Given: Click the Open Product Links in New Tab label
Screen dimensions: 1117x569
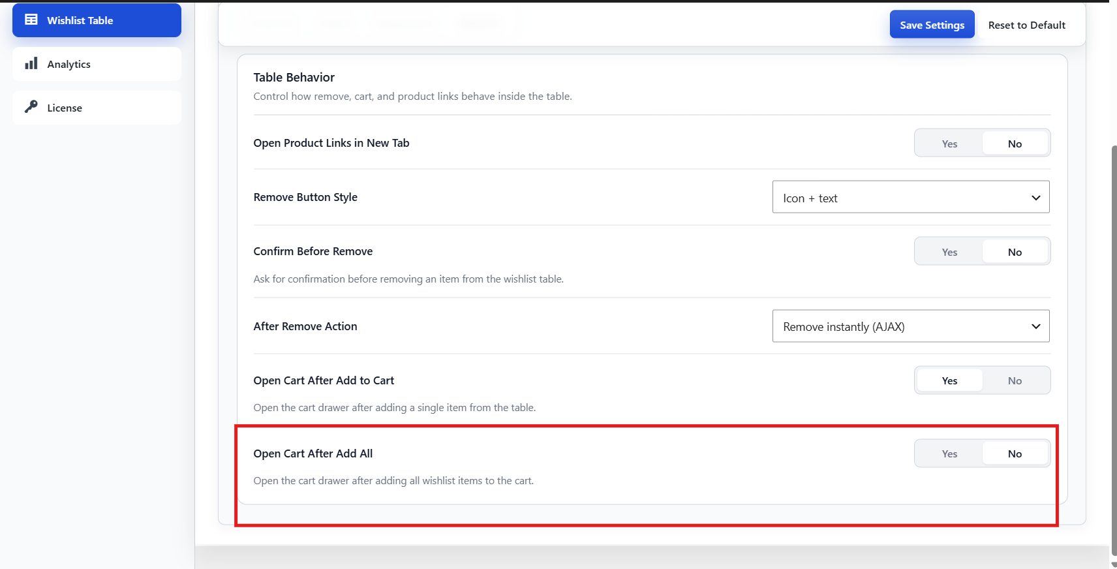Looking at the screenshot, I should click(331, 143).
